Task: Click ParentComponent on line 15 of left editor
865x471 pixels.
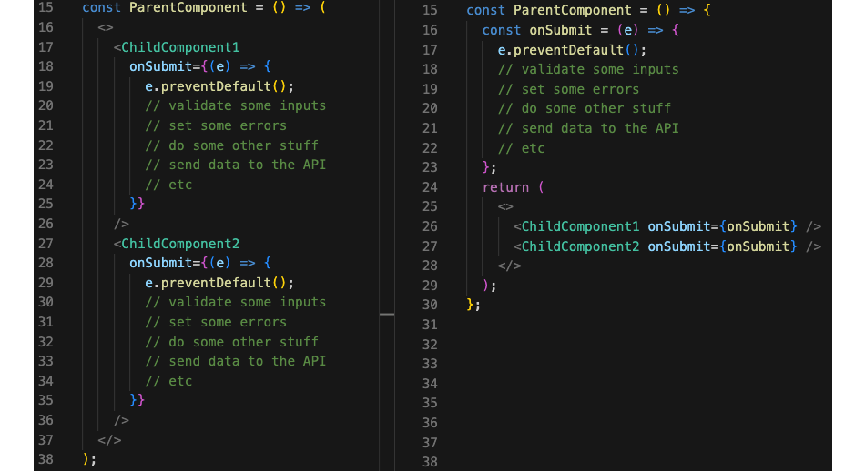Action: [x=188, y=7]
